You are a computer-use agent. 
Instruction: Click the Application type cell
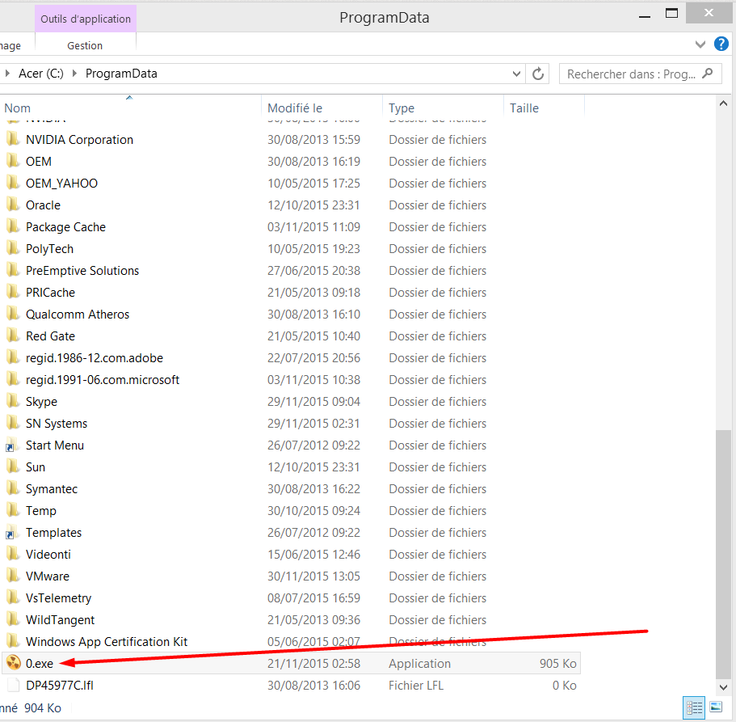[419, 663]
